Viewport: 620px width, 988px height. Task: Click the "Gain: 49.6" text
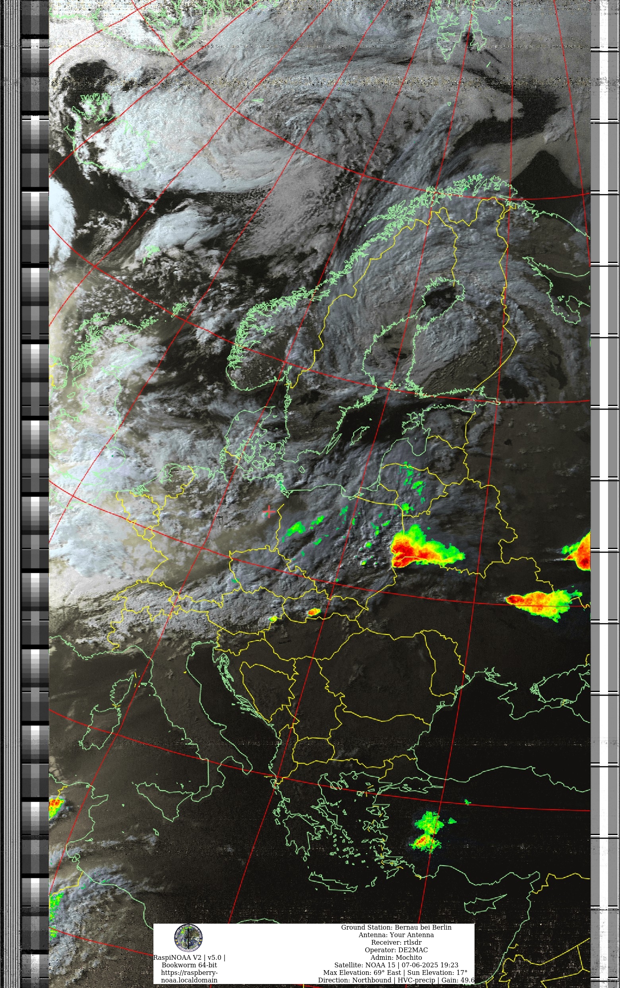457,980
